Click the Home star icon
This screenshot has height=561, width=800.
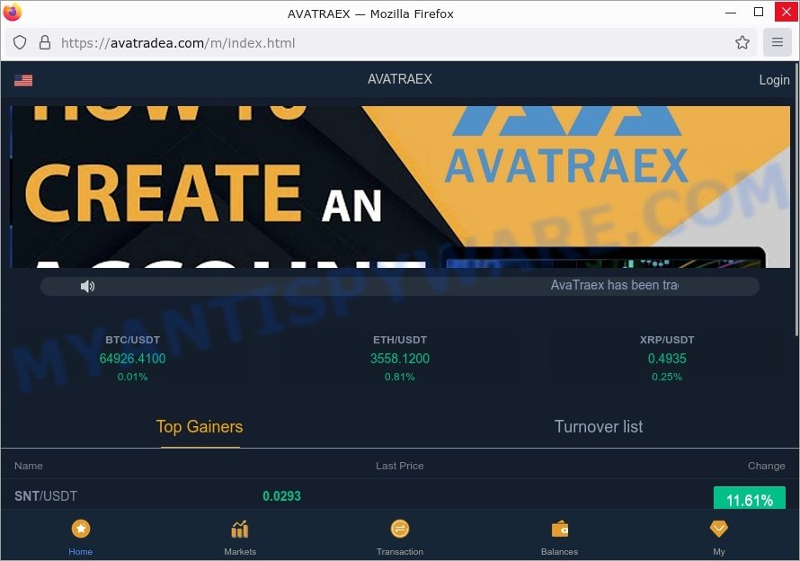[x=81, y=529]
